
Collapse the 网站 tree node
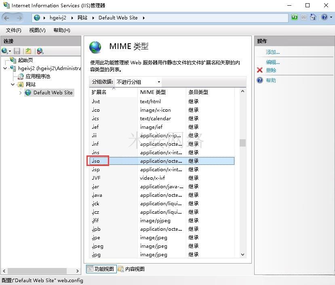pos(13,85)
